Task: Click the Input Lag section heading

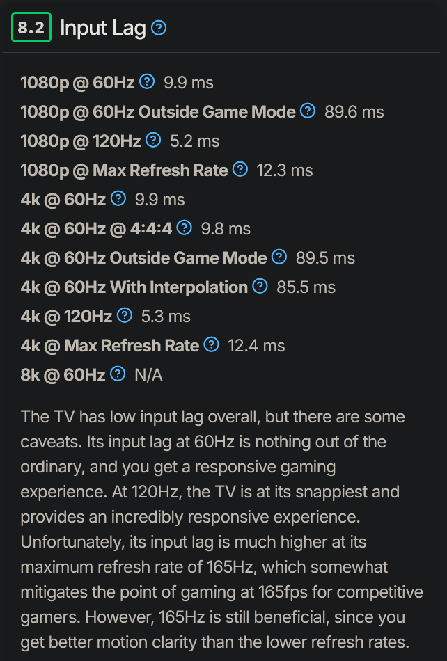Action: click(100, 29)
